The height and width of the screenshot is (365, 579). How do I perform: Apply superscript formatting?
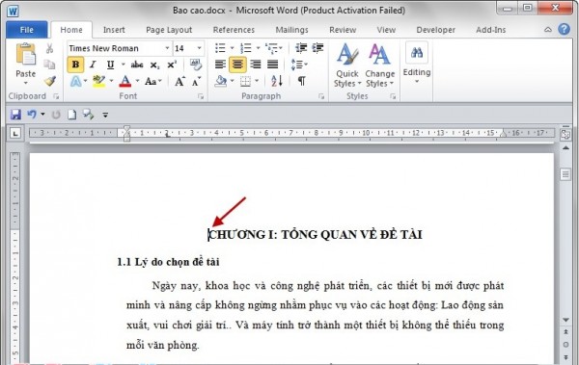pos(172,65)
